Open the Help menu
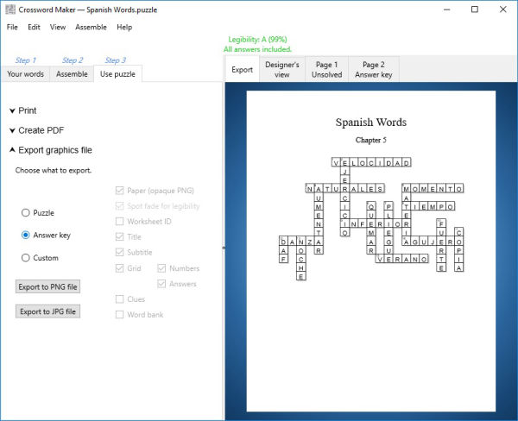 (124, 27)
